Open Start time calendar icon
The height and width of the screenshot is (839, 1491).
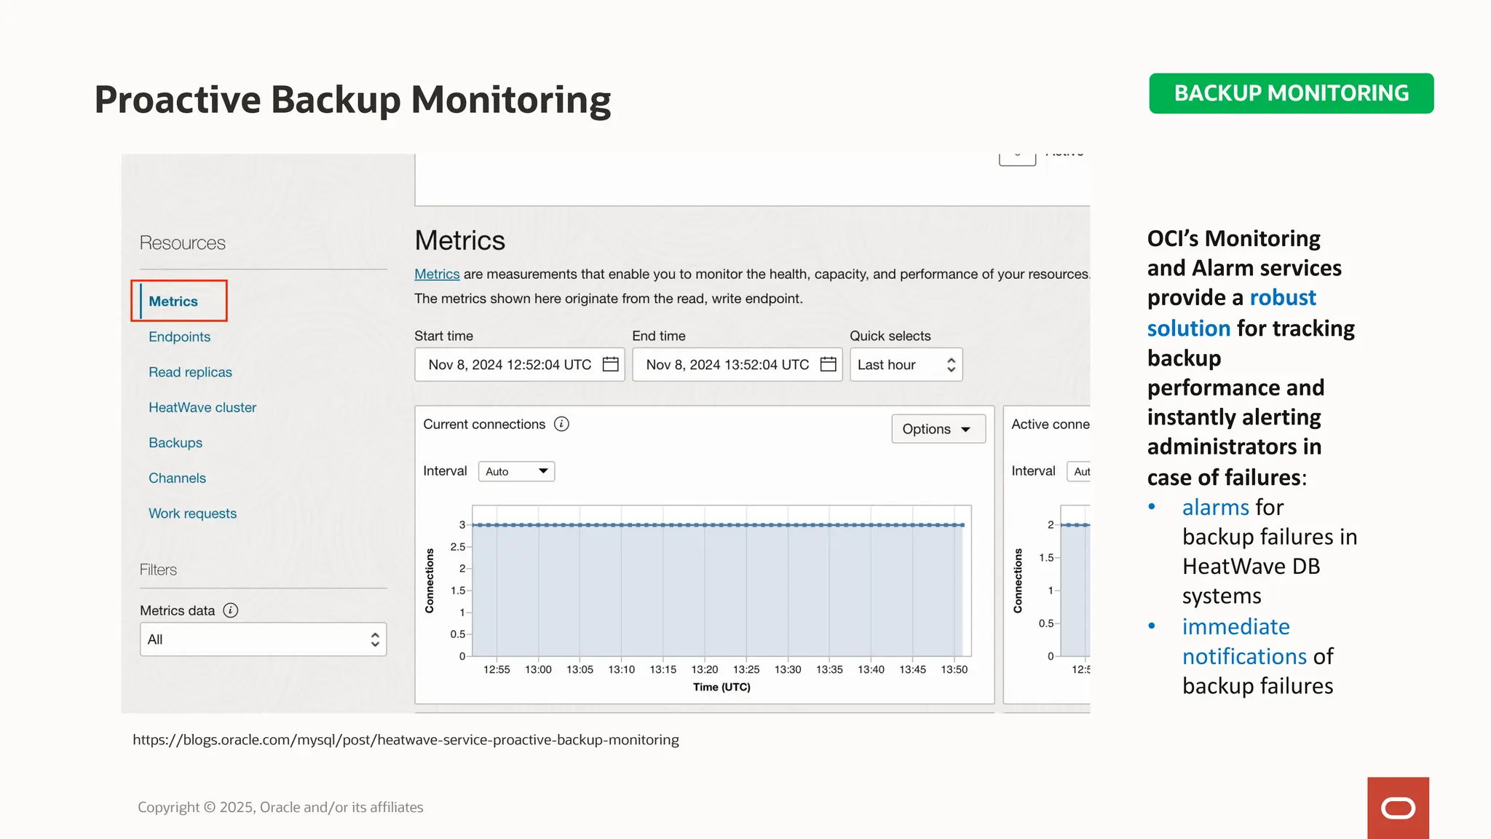pyautogui.click(x=610, y=364)
